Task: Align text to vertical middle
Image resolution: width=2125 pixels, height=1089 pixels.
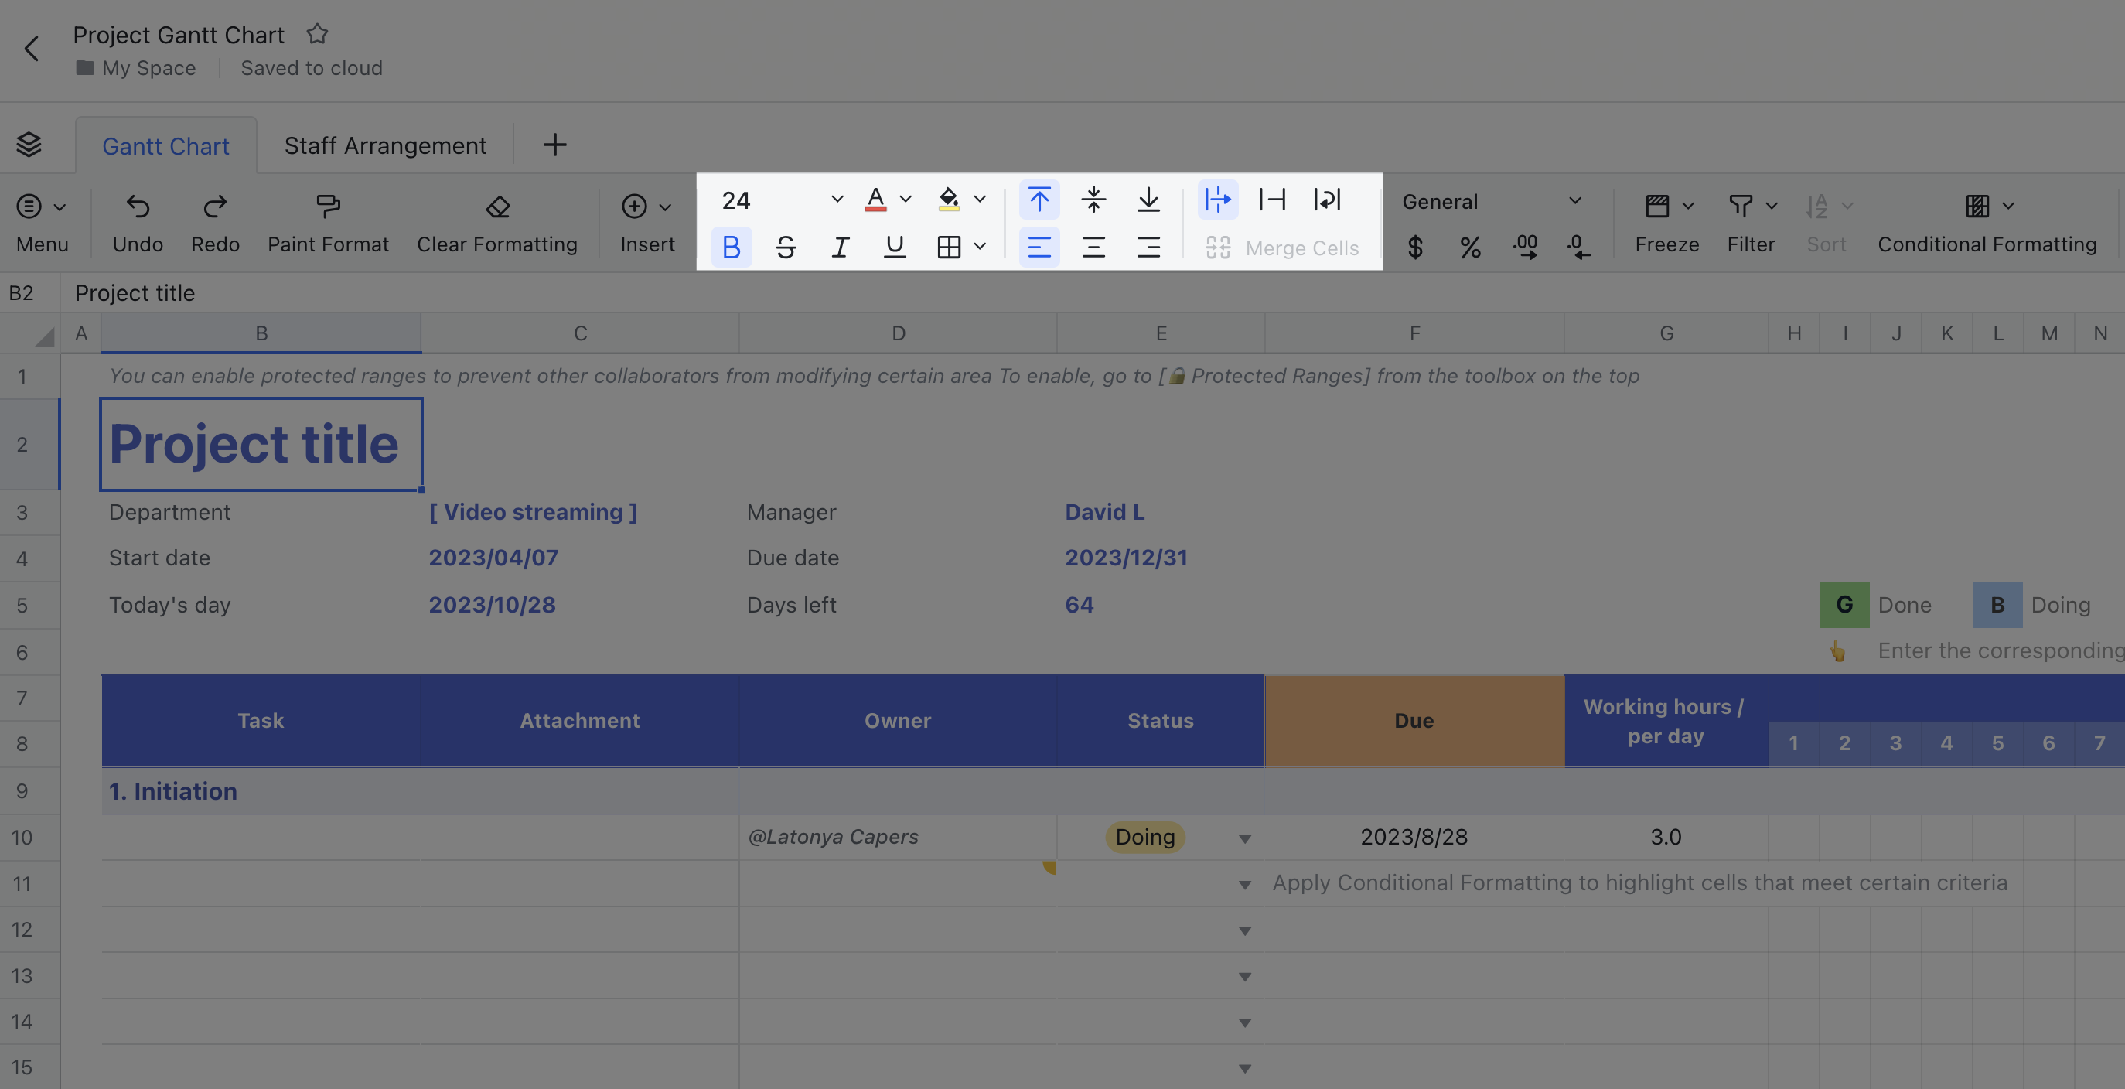Action: [1093, 200]
